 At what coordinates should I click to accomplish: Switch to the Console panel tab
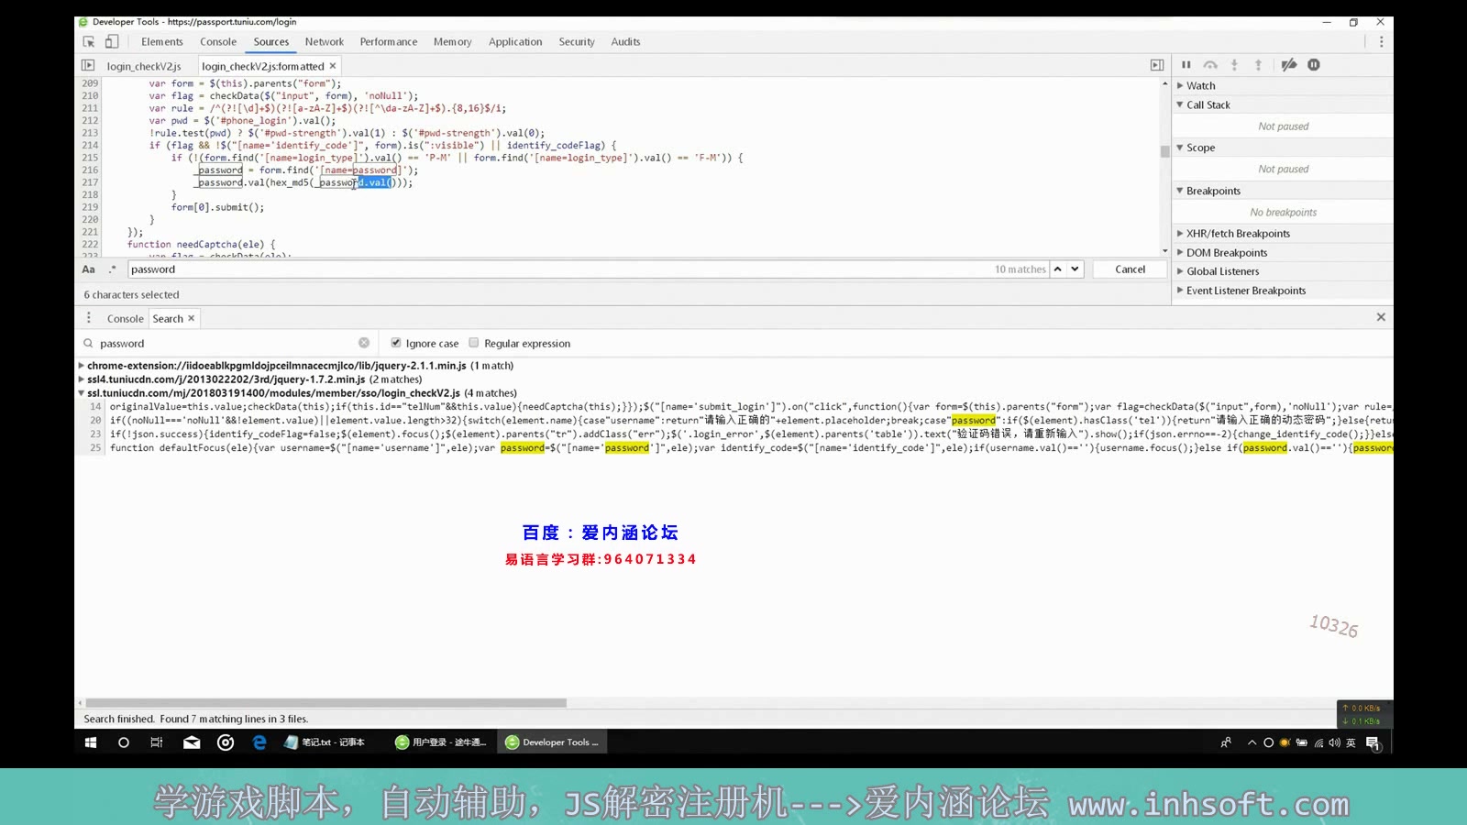point(218,42)
